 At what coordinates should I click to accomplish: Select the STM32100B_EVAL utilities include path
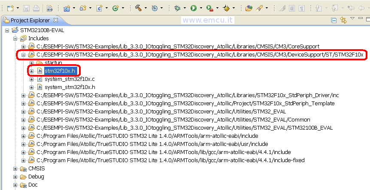pyautogui.click(x=185, y=128)
